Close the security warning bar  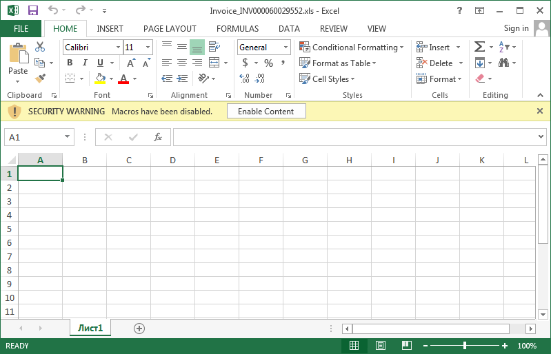540,111
